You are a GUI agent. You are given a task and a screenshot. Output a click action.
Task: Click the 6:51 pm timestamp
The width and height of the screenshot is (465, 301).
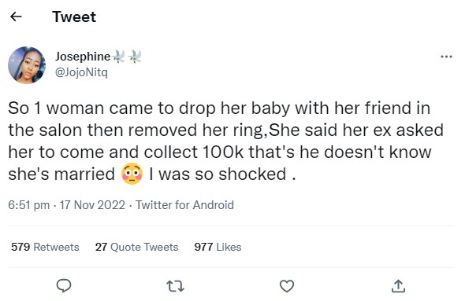pos(28,205)
